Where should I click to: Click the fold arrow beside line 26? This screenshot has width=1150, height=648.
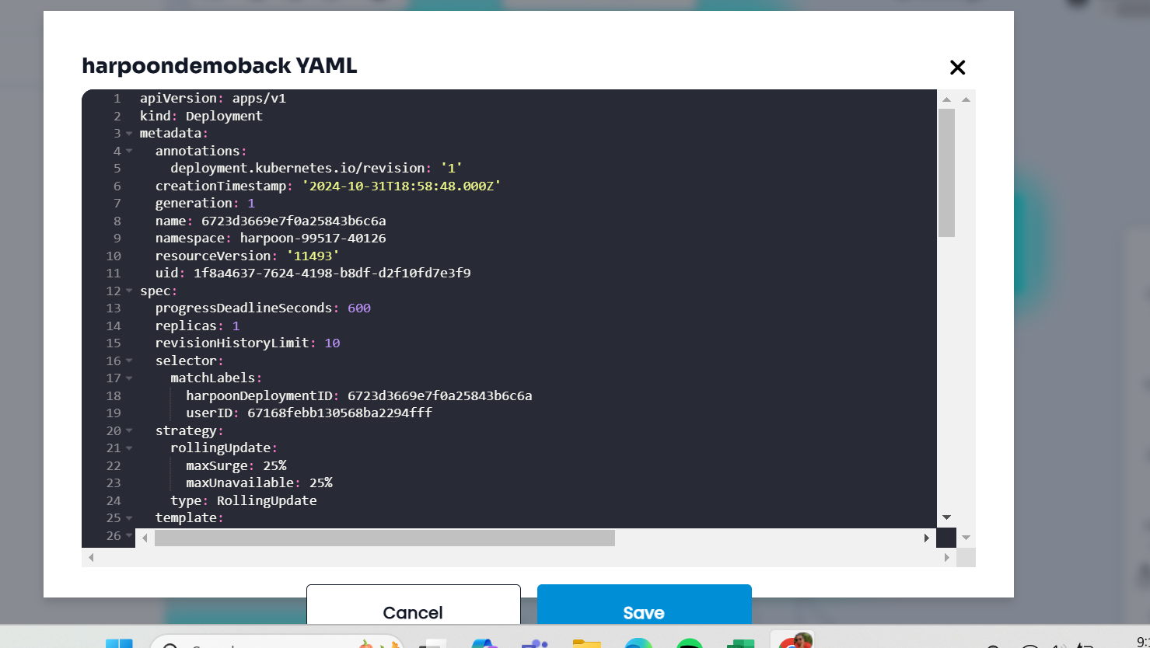click(129, 535)
